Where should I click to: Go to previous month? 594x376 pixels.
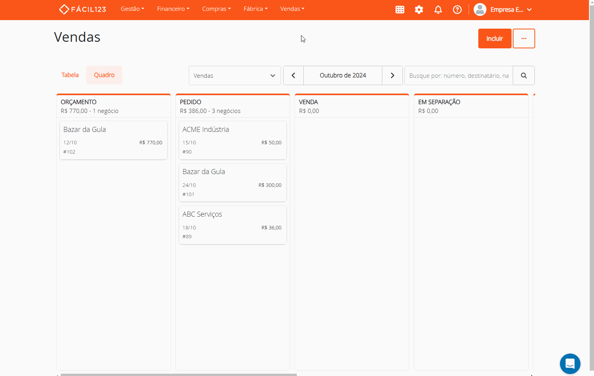pyautogui.click(x=293, y=75)
